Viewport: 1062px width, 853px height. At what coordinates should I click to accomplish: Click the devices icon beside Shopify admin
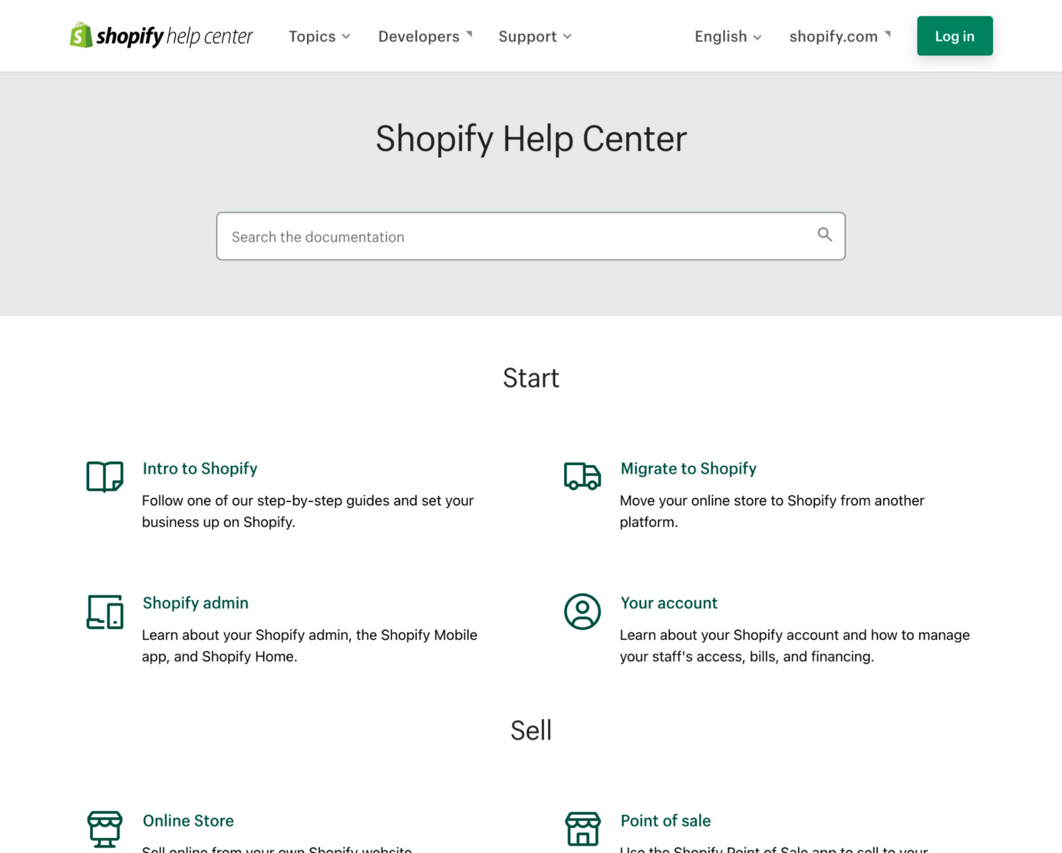click(x=104, y=612)
